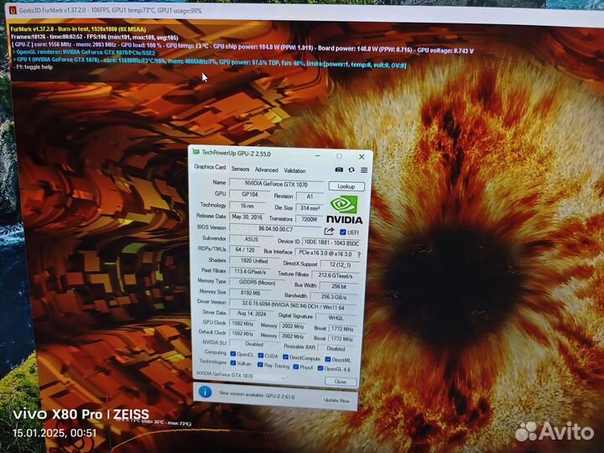604x453 pixels.
Task: Open the Advanced tab
Action: click(266, 169)
